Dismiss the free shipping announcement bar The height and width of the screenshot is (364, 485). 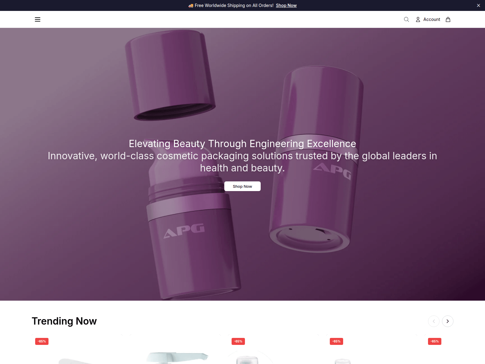478,5
